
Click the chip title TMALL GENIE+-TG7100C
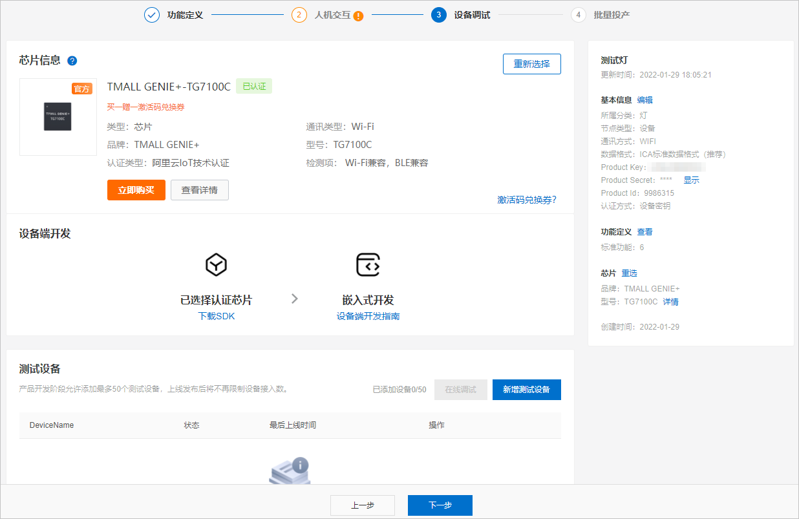[x=169, y=87]
